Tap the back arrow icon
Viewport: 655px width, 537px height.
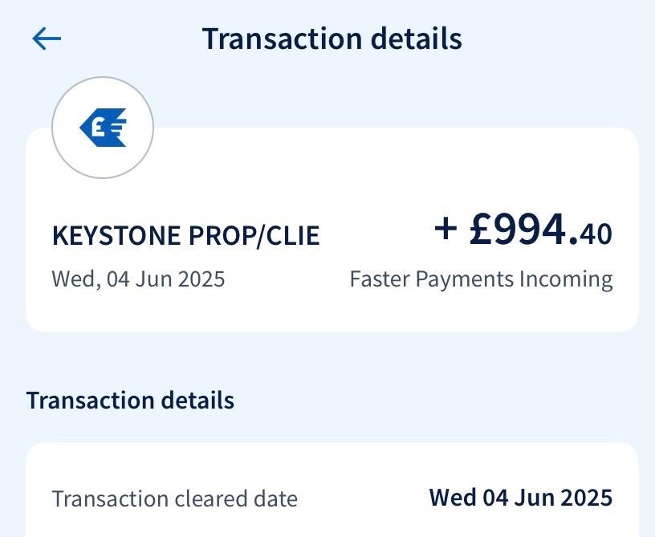point(47,39)
